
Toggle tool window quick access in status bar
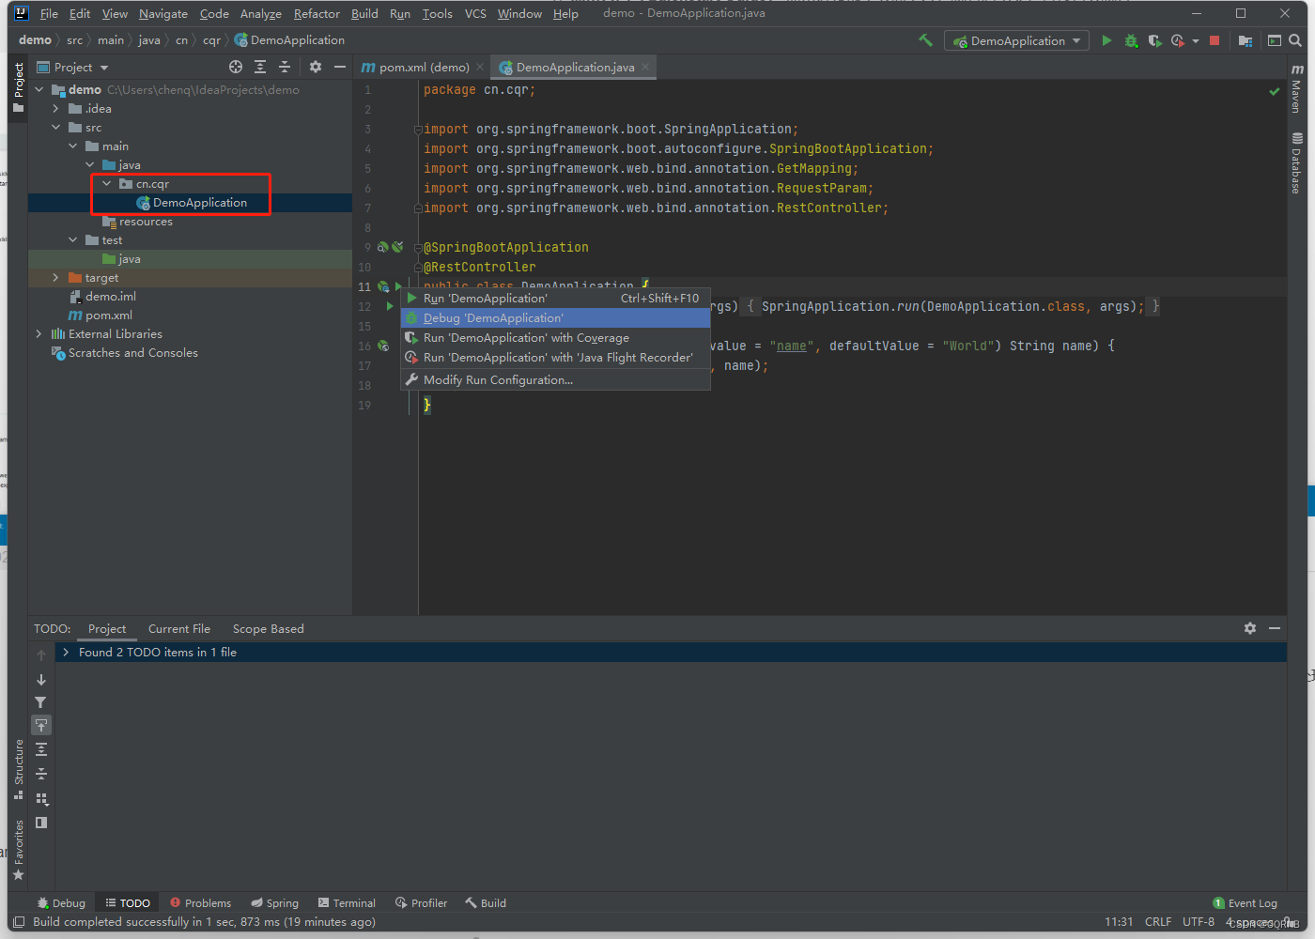[18, 922]
